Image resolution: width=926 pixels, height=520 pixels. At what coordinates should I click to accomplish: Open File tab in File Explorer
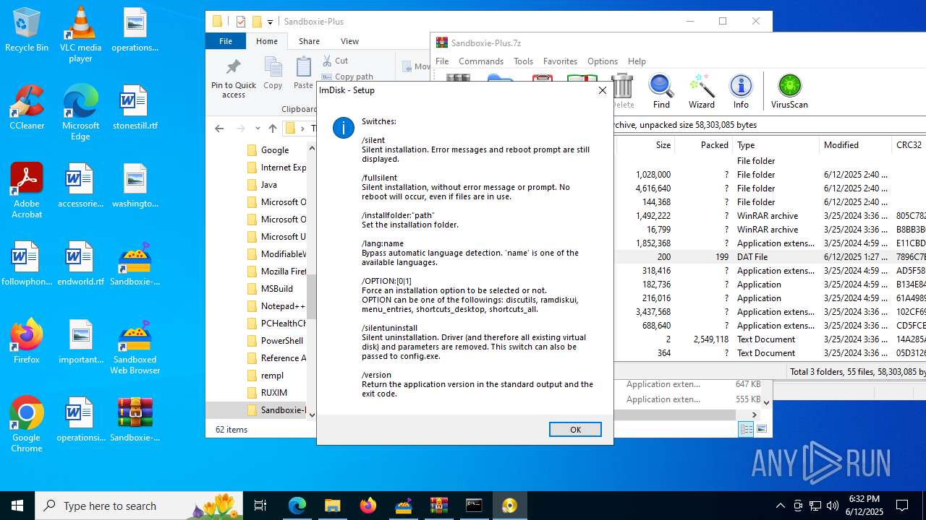[x=226, y=41]
